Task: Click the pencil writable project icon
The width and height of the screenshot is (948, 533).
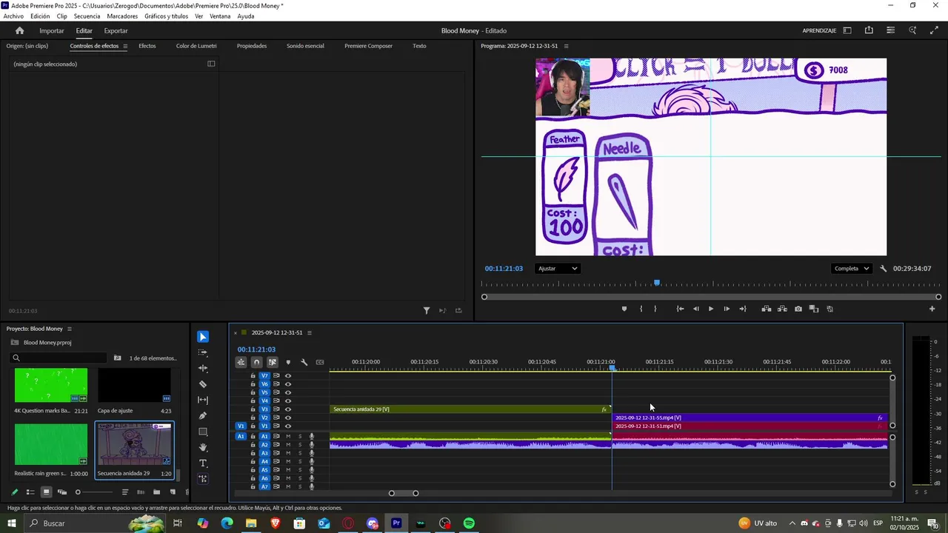Action: [x=14, y=492]
